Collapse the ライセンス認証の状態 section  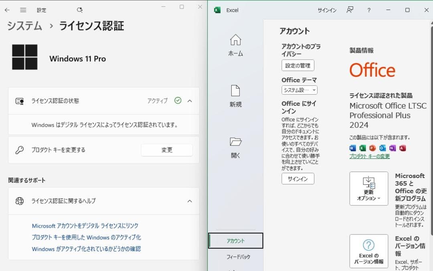point(189,101)
